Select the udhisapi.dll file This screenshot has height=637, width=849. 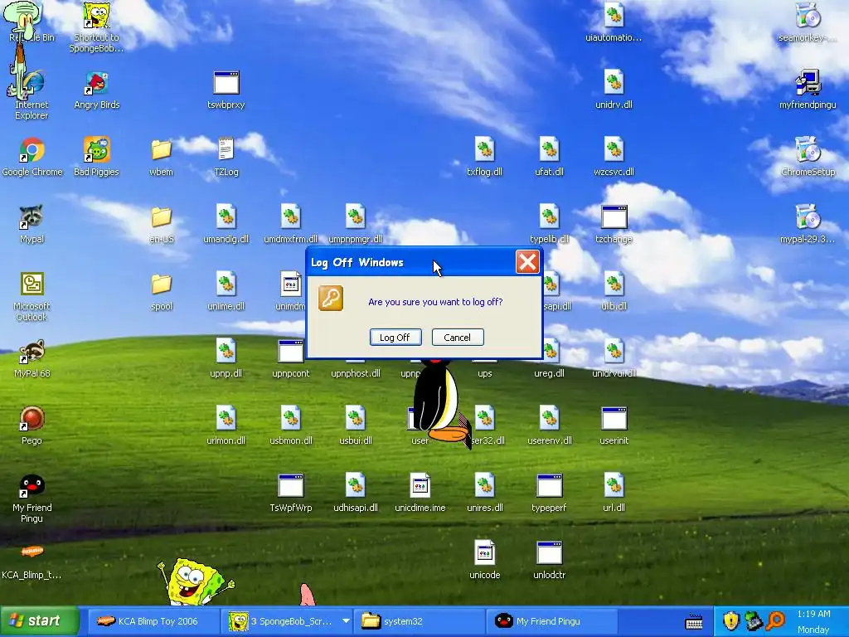[x=355, y=493]
